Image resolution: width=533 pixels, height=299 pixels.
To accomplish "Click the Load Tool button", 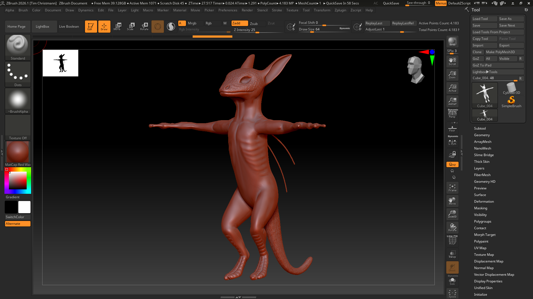I will [x=484, y=19].
